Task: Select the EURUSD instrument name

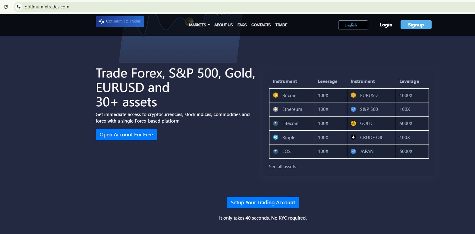Action: click(369, 96)
